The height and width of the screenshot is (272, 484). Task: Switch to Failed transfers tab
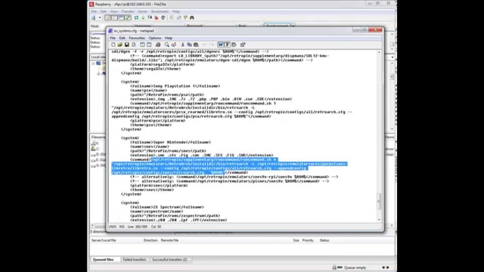134,260
